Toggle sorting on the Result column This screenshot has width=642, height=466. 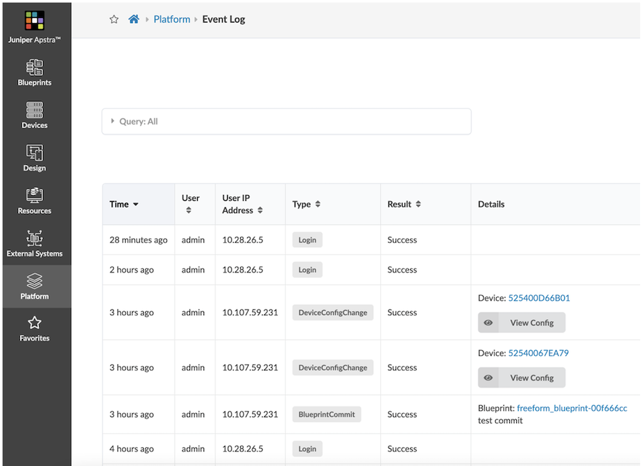(x=419, y=204)
